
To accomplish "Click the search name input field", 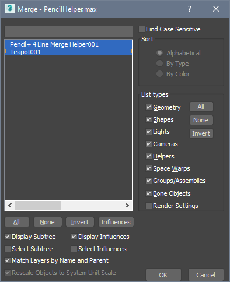I will [68, 31].
